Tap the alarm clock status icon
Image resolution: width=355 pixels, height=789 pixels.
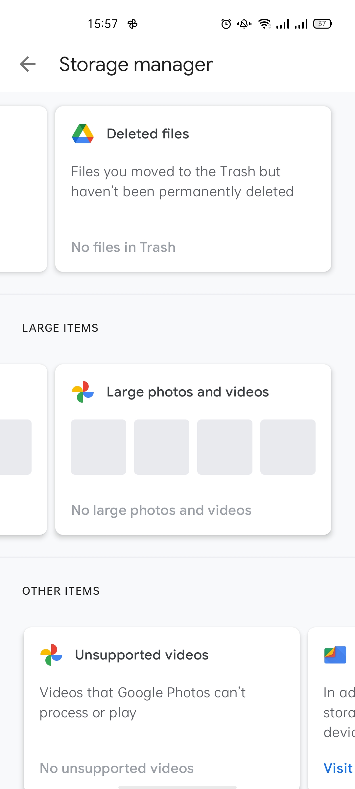(226, 24)
